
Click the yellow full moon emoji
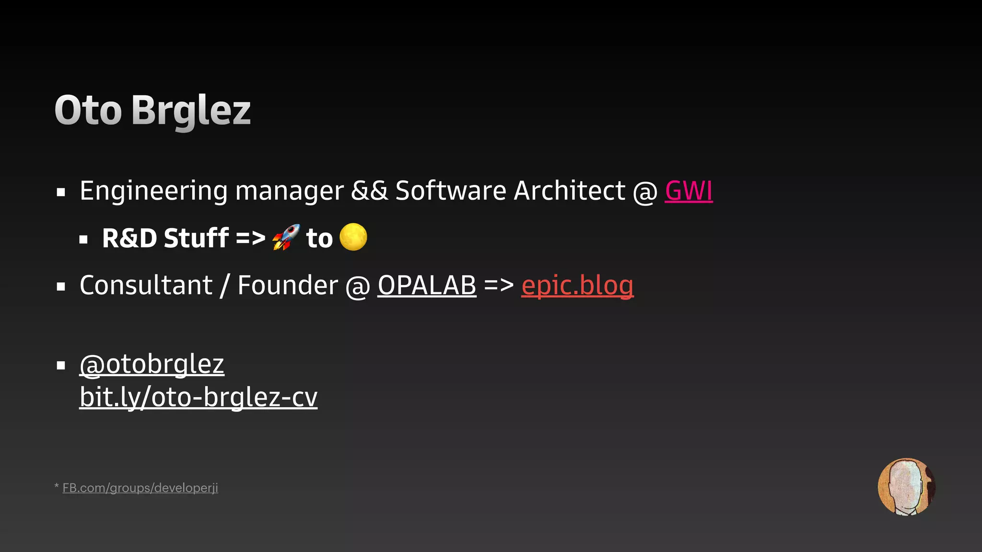tap(353, 237)
